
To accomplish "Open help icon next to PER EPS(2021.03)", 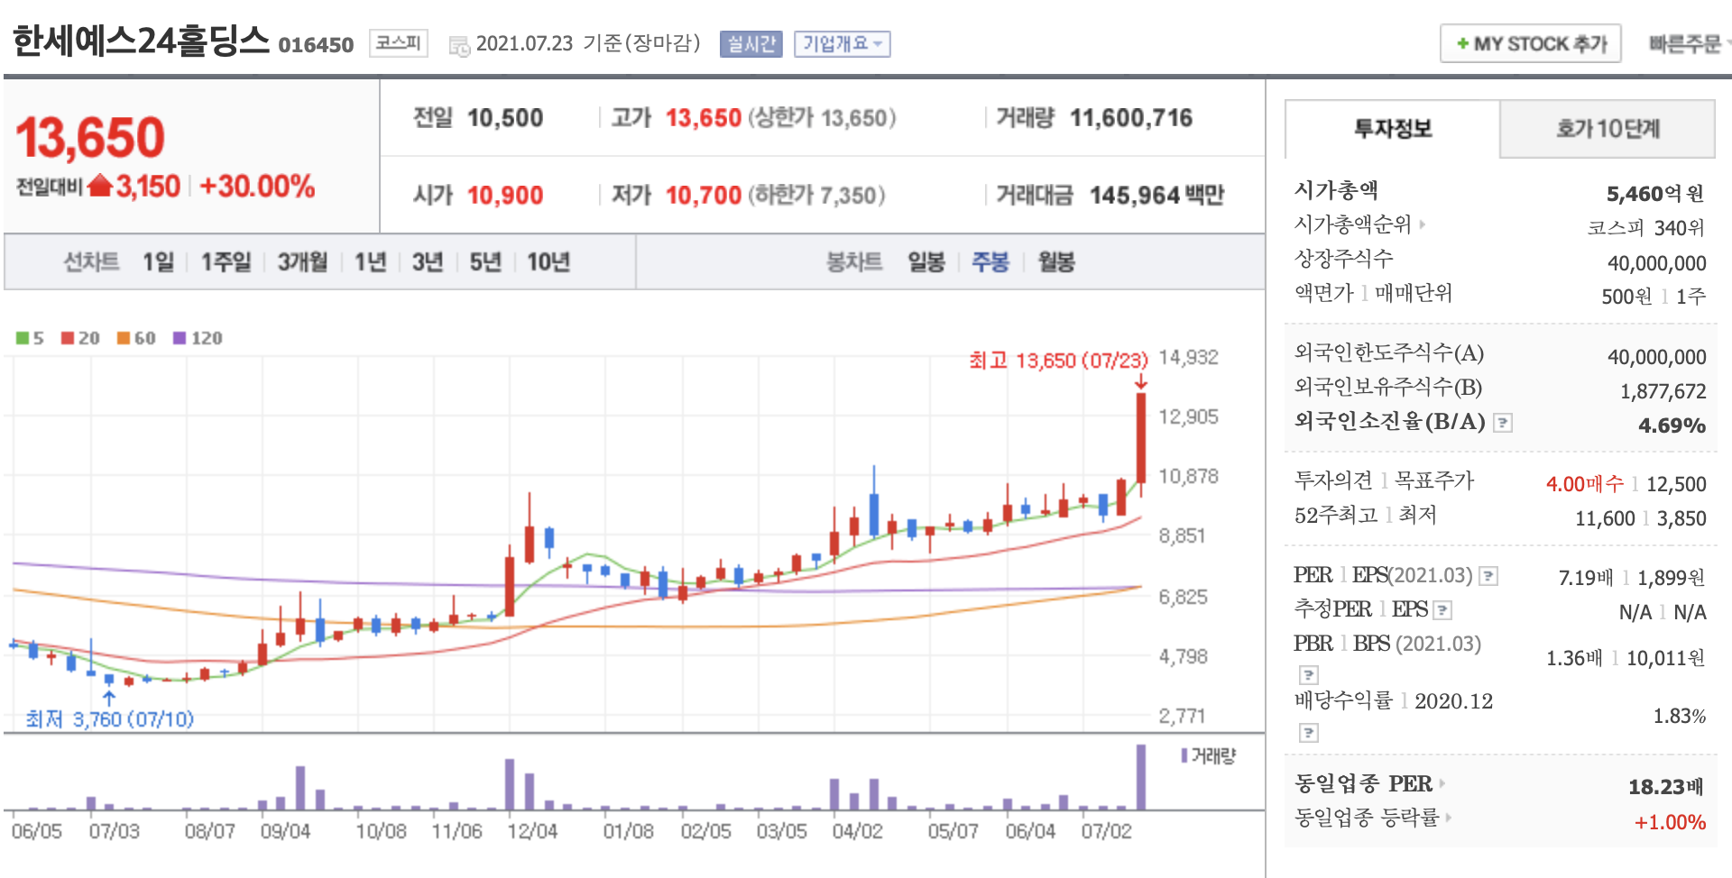I will 1488,576.
